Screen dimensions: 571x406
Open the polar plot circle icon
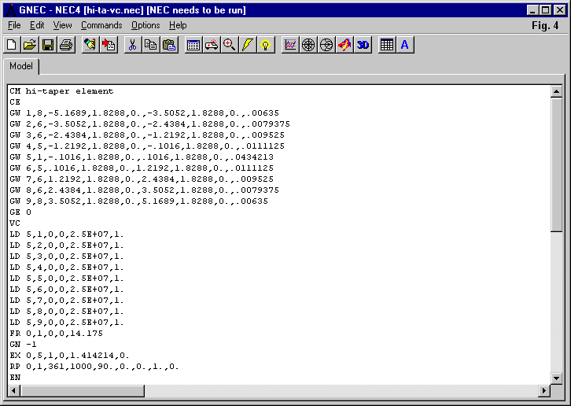[x=308, y=45]
